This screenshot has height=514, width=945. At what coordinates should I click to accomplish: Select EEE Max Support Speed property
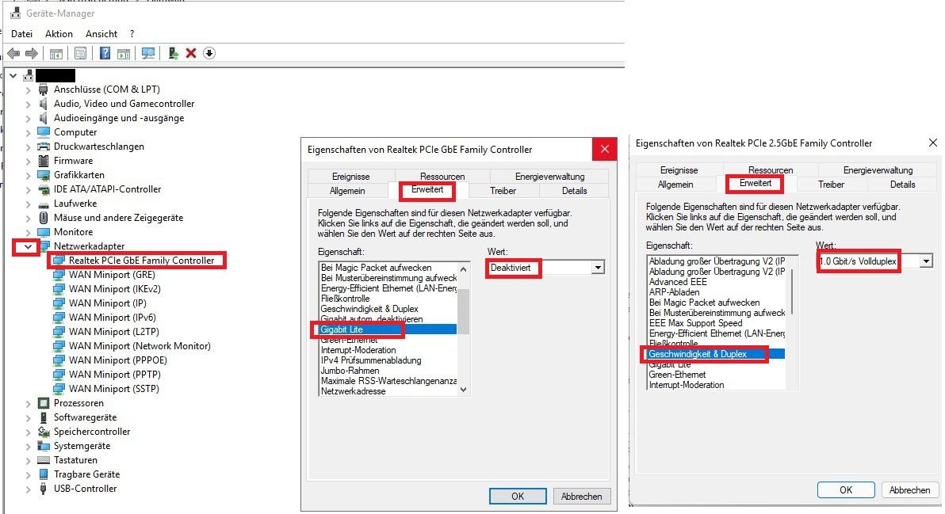[695, 323]
